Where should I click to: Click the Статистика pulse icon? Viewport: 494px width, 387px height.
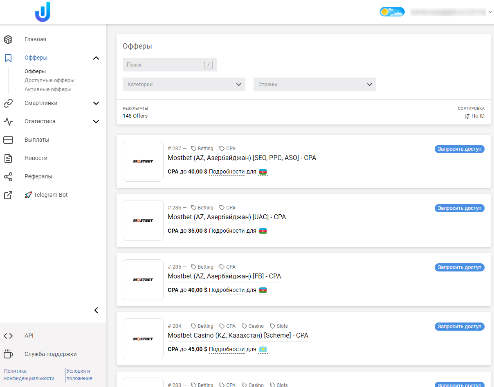tap(8, 122)
